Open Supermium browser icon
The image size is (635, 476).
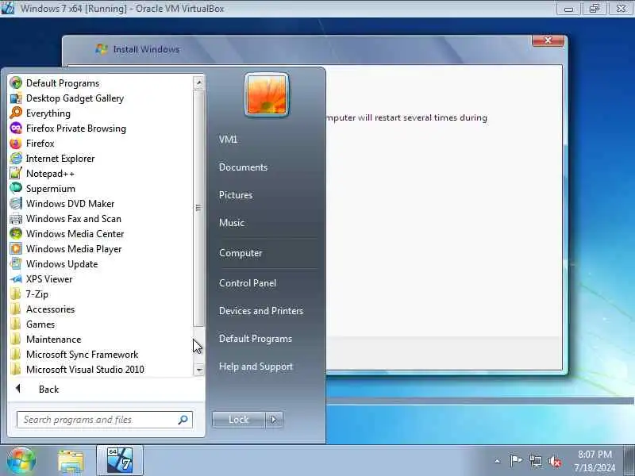pos(16,188)
